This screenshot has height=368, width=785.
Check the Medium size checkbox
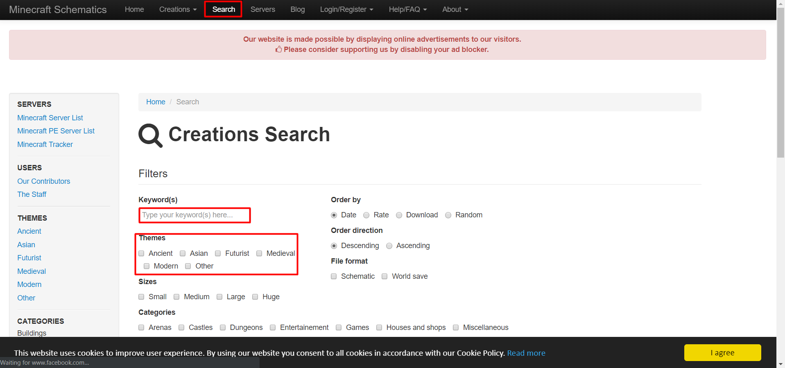[x=176, y=297]
